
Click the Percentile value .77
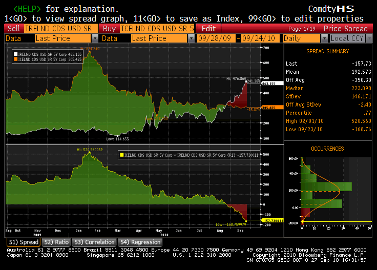click(x=368, y=113)
